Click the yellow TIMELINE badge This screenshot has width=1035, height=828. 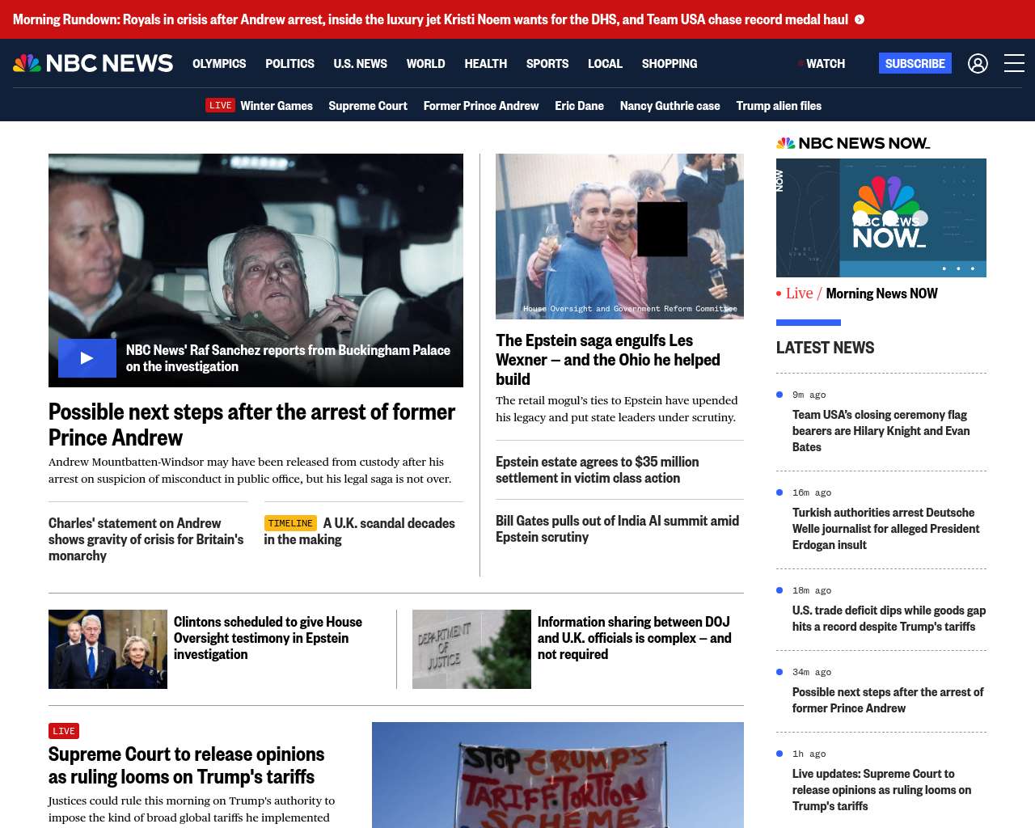tap(289, 523)
